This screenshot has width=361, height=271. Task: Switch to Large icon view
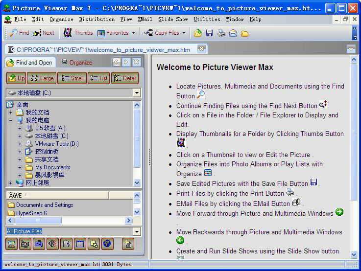click(42, 78)
